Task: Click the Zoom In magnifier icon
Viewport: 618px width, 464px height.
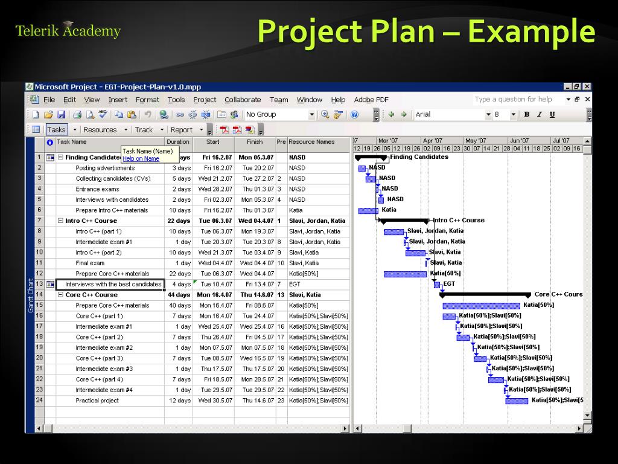Action: coord(325,114)
